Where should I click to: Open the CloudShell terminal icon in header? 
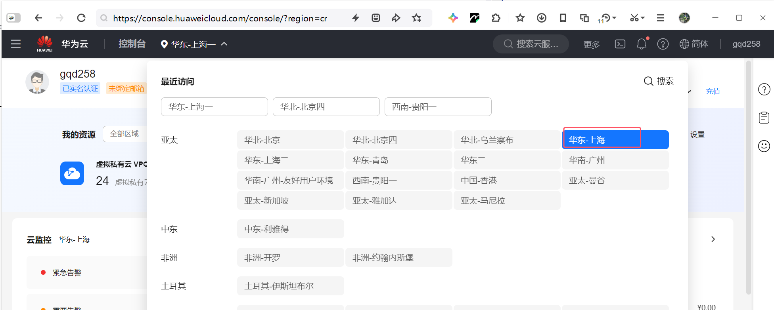[620, 44]
